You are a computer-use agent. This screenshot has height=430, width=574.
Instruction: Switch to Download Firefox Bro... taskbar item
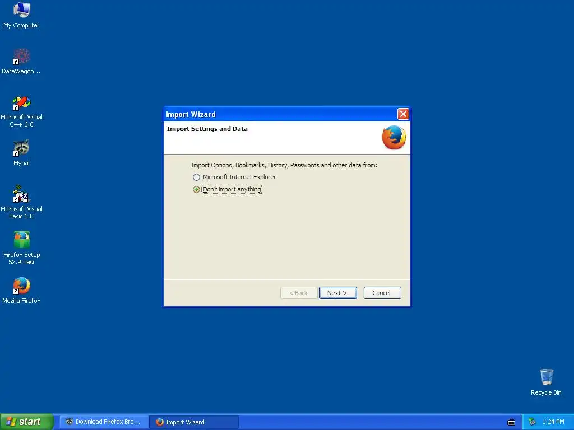pos(104,422)
